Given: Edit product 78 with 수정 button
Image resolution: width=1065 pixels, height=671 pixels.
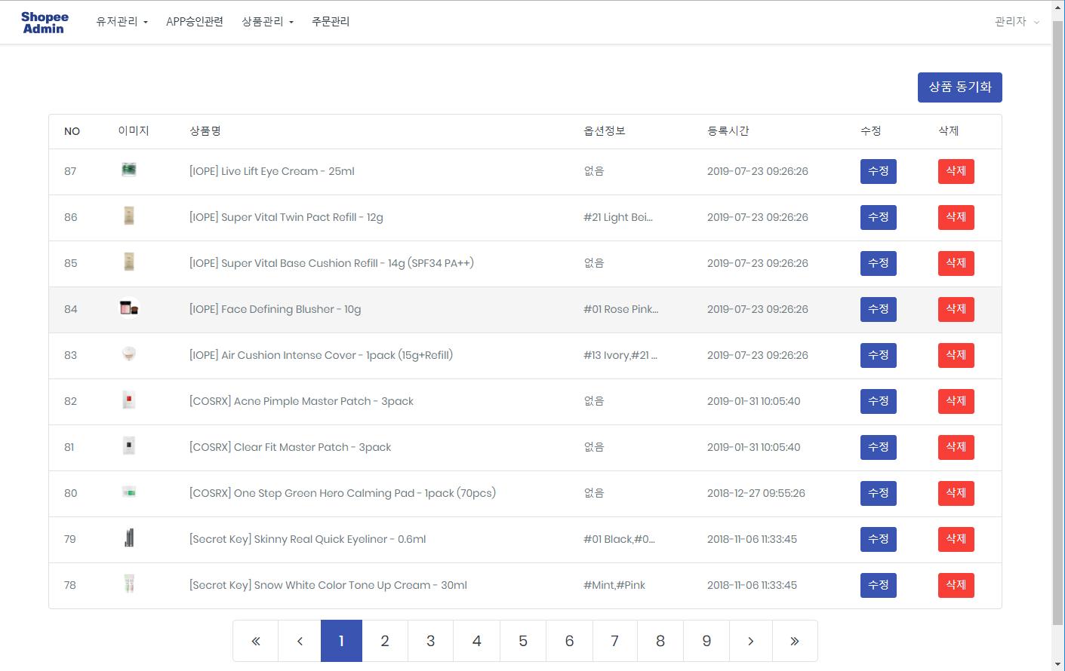Looking at the screenshot, I should (878, 585).
